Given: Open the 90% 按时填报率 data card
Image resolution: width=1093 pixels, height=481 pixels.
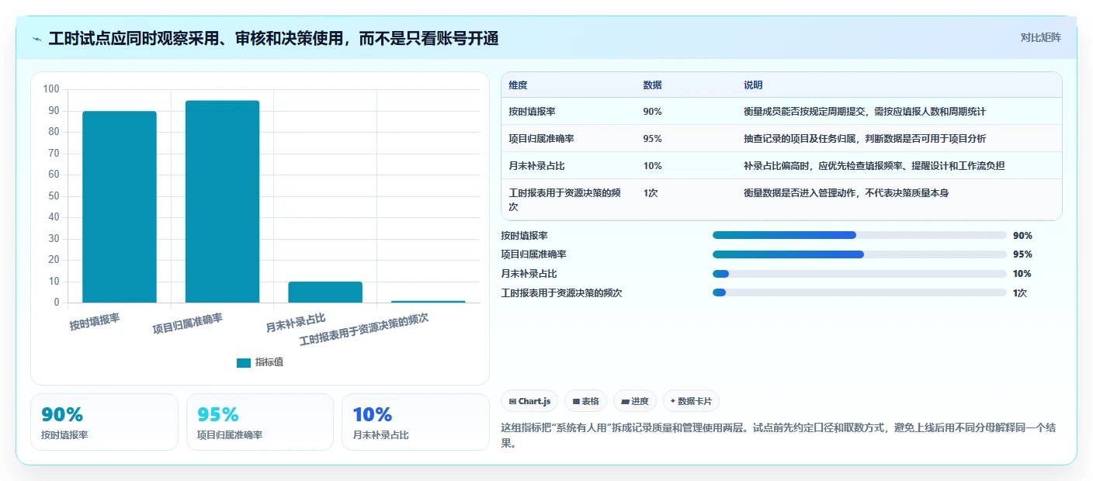Looking at the screenshot, I should (104, 422).
